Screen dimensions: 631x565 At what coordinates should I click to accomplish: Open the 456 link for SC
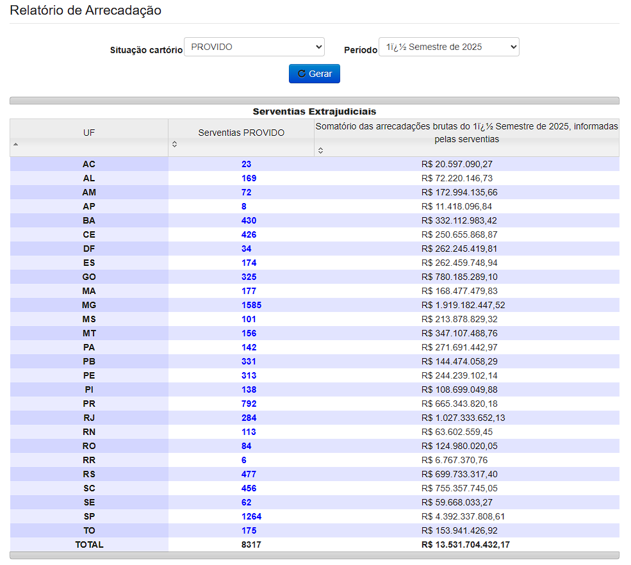(249, 488)
